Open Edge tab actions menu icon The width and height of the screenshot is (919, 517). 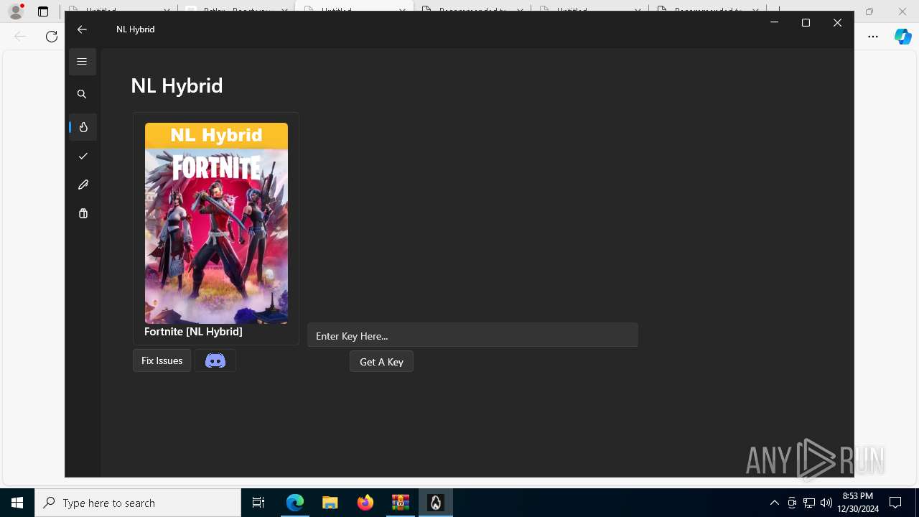tap(43, 11)
